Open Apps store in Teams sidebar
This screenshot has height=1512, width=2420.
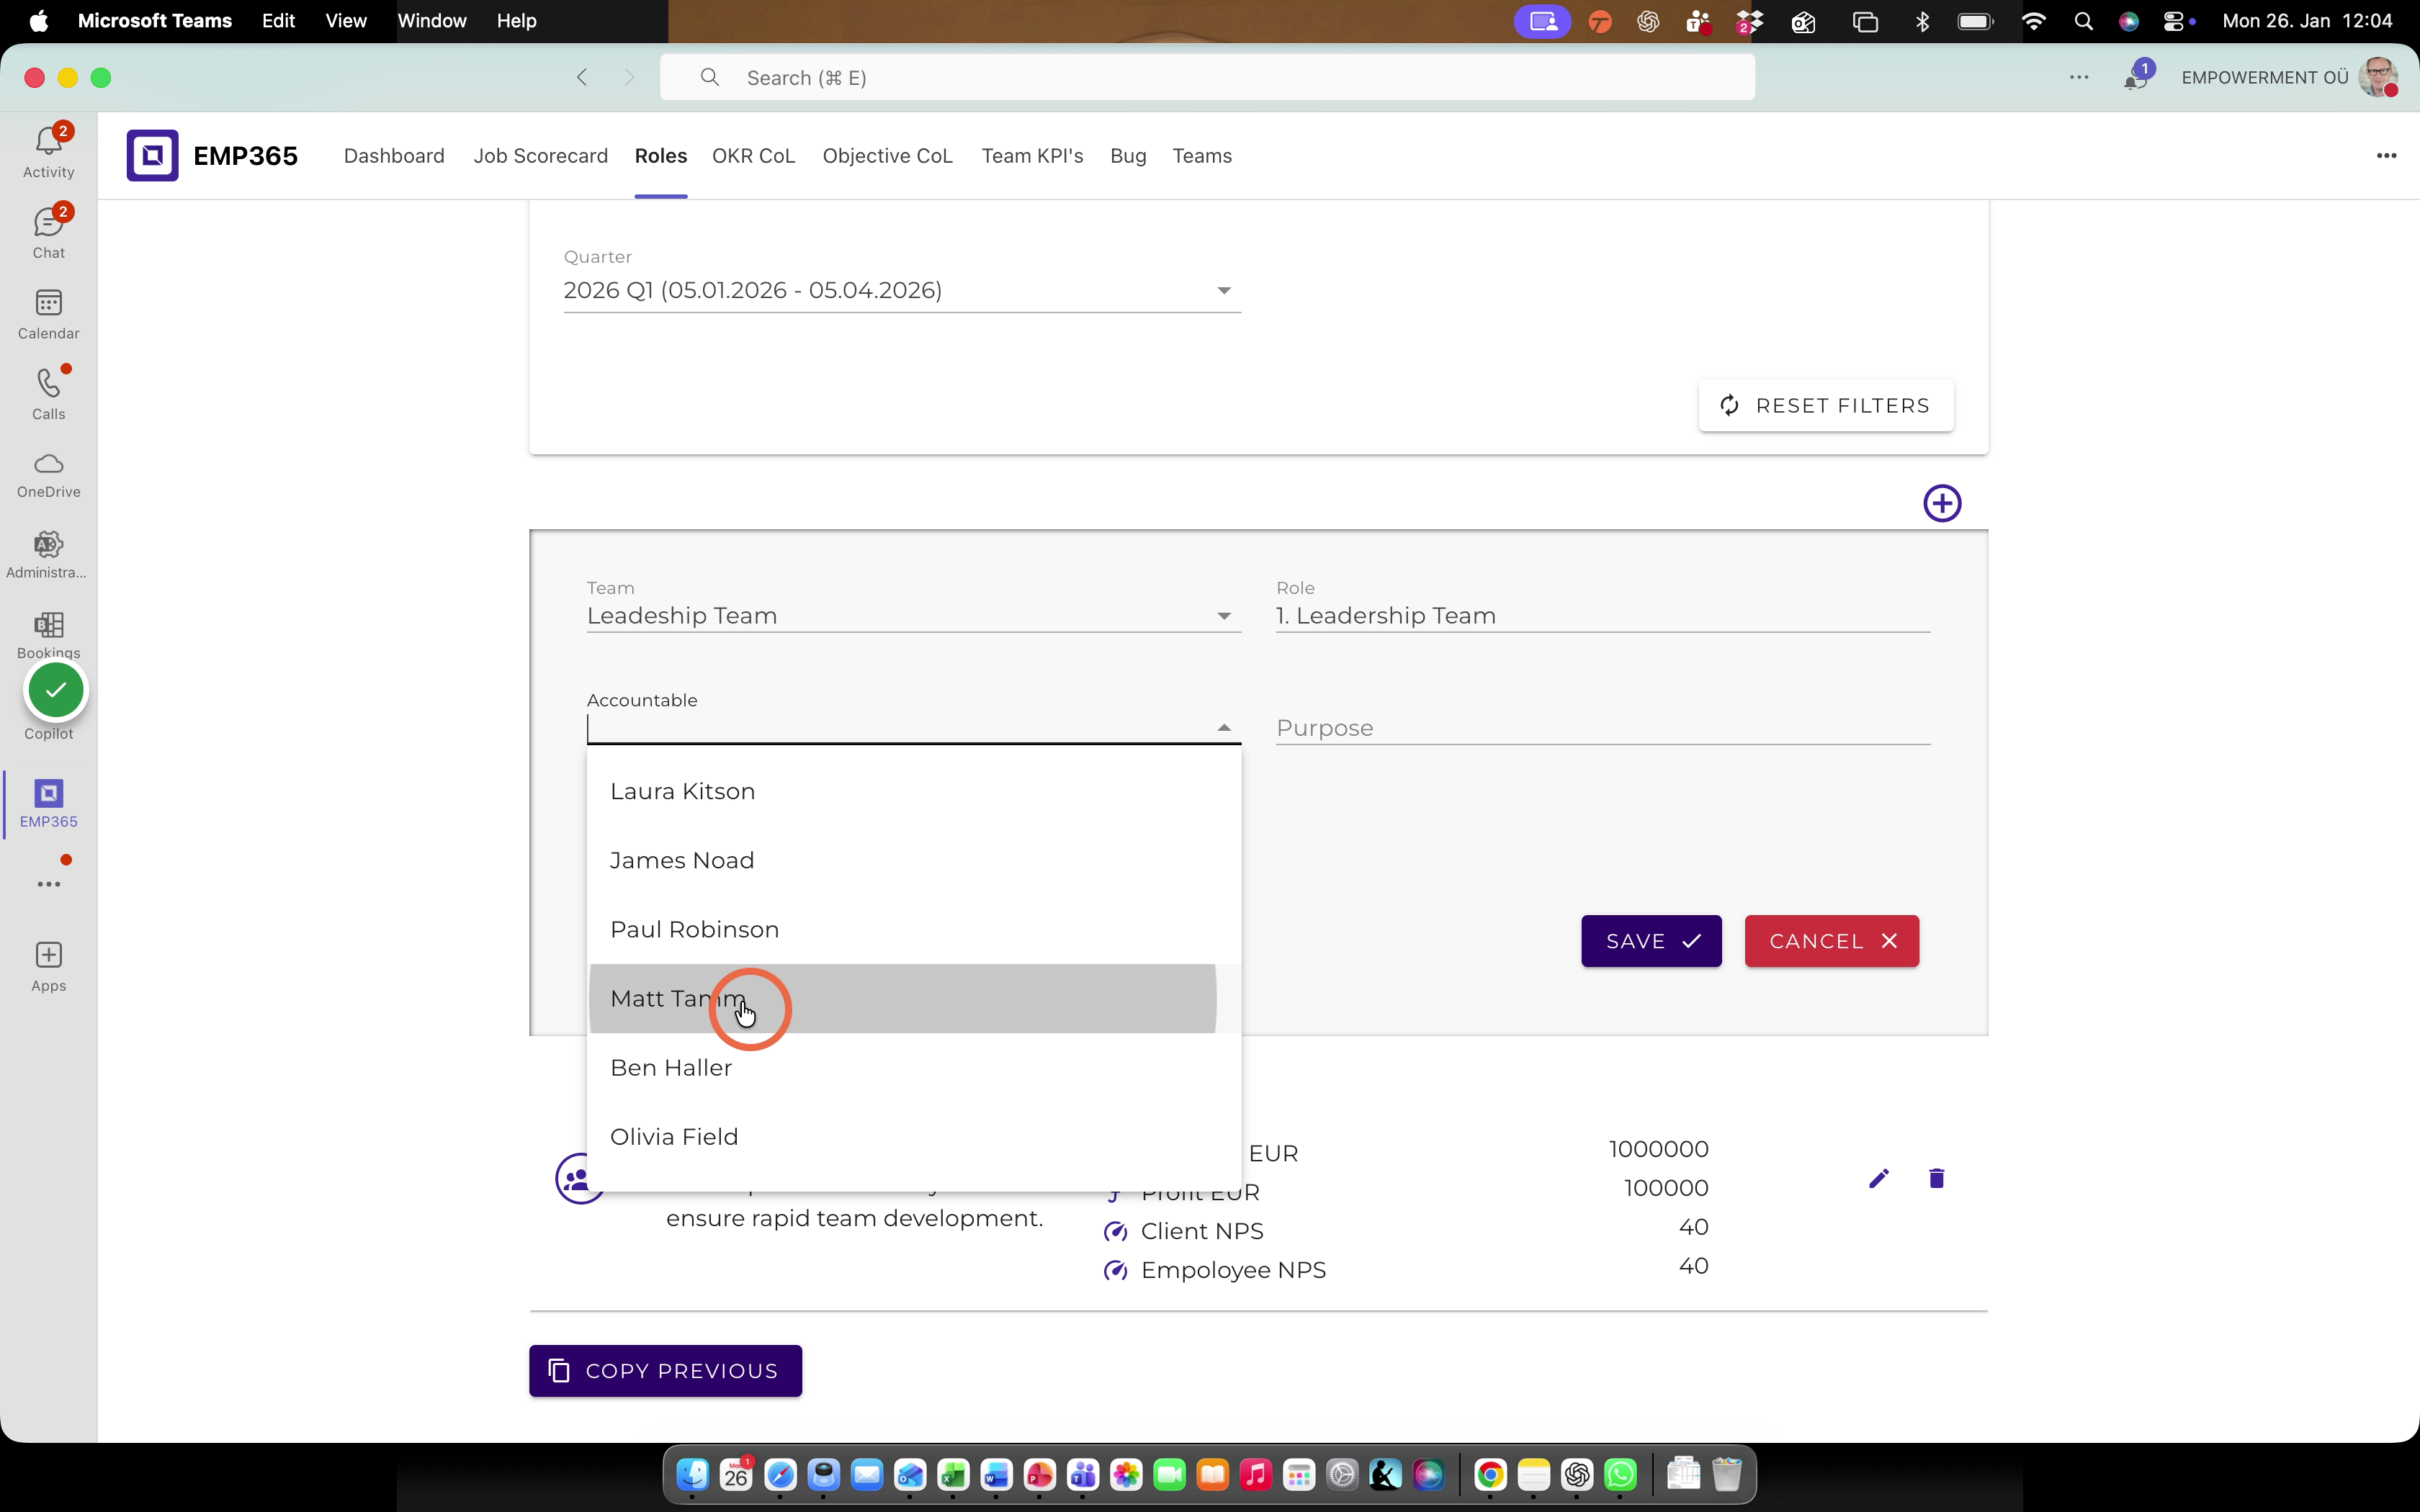(48, 966)
